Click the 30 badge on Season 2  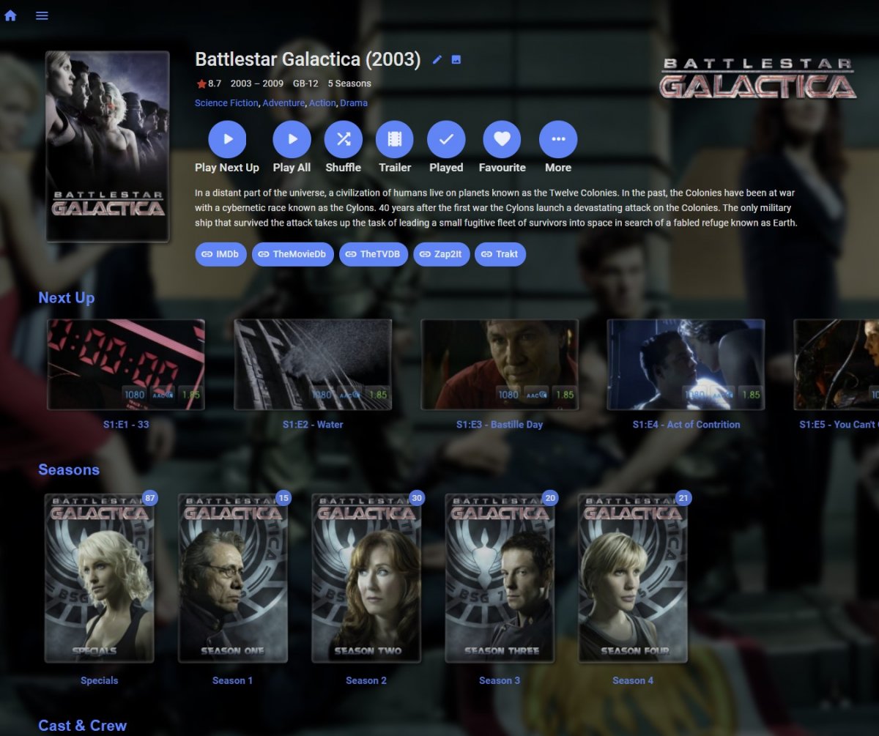click(417, 498)
